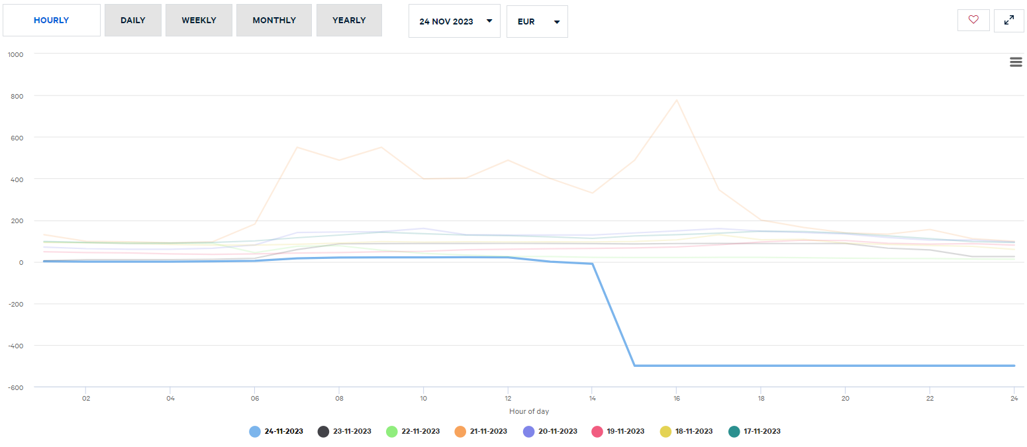
Task: Select the Monthly view
Action: pyautogui.click(x=274, y=21)
